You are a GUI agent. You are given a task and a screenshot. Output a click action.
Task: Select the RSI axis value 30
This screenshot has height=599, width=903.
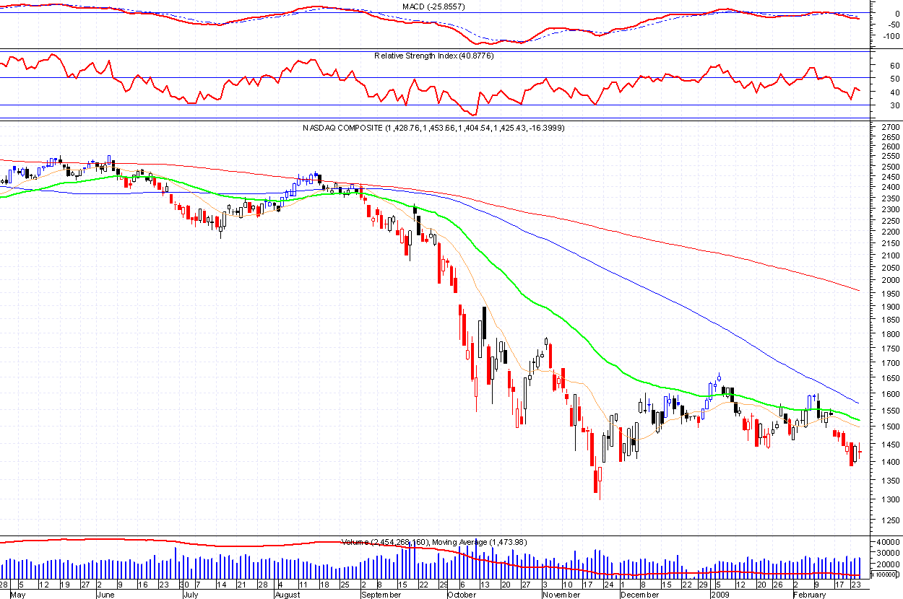pos(894,106)
